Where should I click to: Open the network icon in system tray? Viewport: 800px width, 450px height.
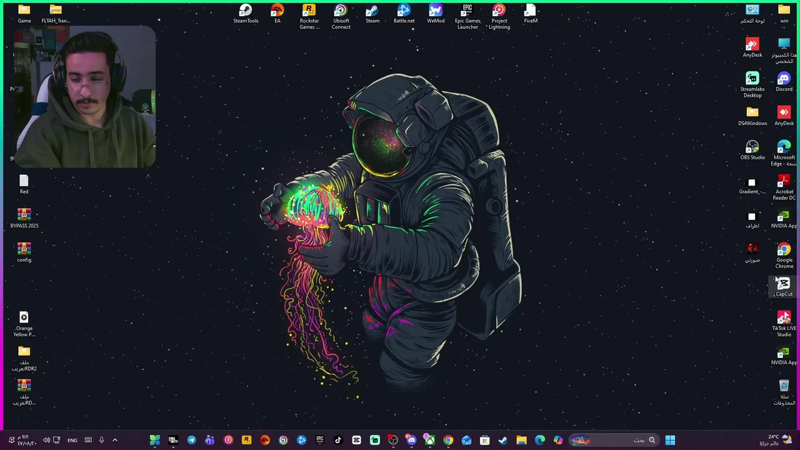56,440
